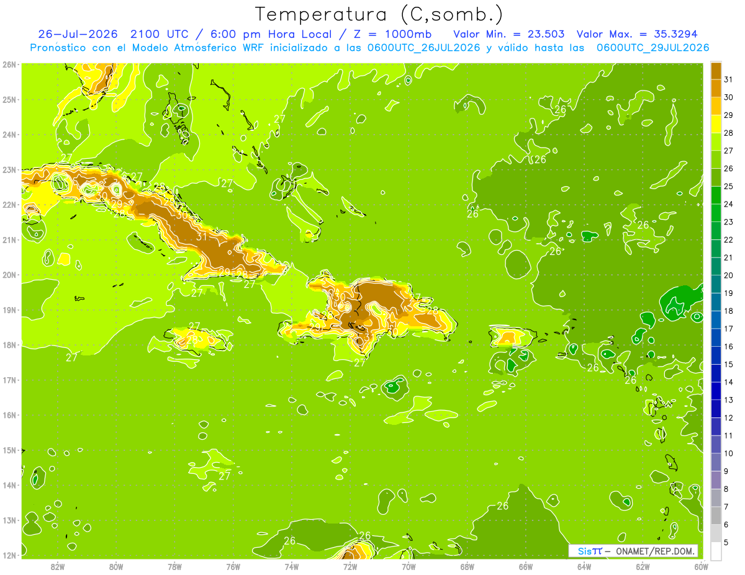The image size is (745, 575).
Task: Click the '24N' latitude axis label
Action: tap(9, 135)
